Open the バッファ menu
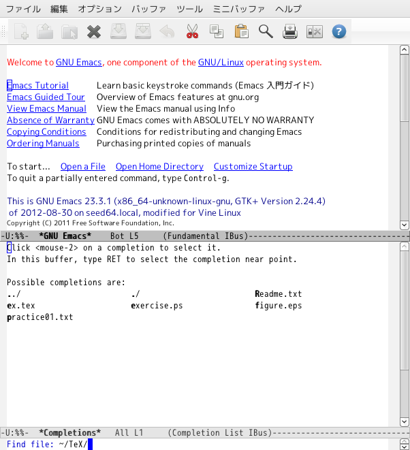410x450 pixels. [x=148, y=9]
